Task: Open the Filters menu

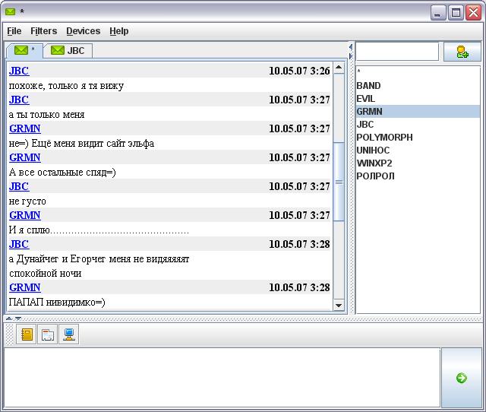Action: (x=43, y=31)
